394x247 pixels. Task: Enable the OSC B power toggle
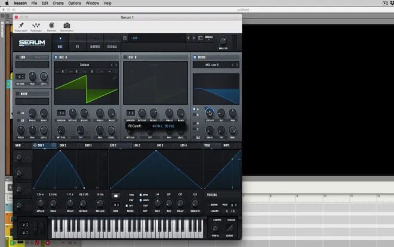click(125, 57)
